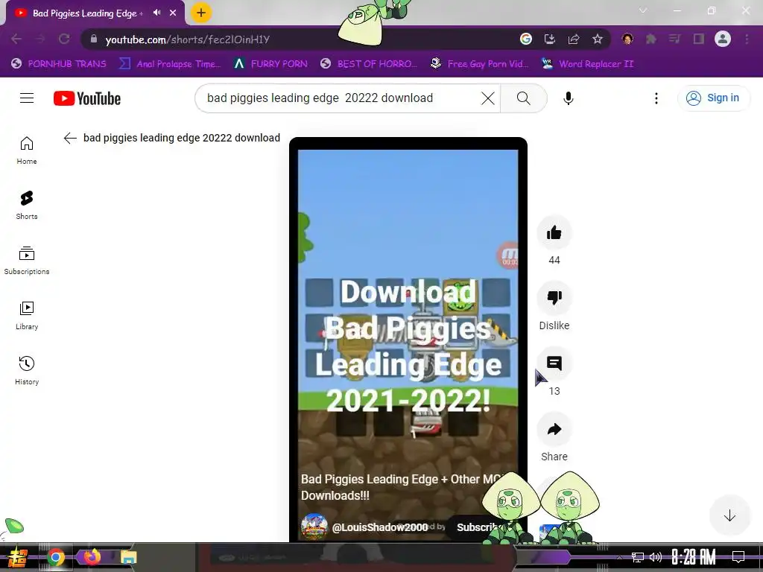Open Home in the sidebar

[x=27, y=150]
